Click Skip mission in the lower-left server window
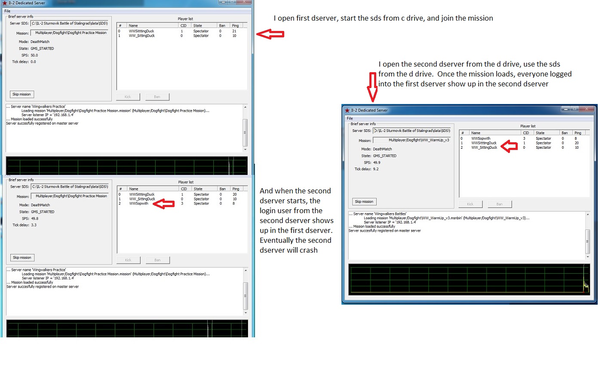The height and width of the screenshot is (376, 602). tap(22, 258)
